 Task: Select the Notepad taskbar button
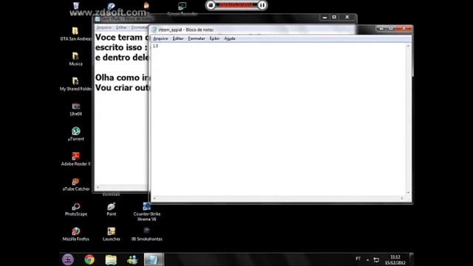[x=154, y=259]
